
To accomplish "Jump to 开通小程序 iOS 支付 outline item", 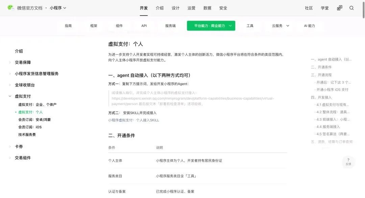I will point(332,90).
